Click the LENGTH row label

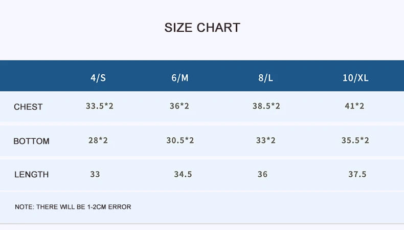tap(31, 174)
